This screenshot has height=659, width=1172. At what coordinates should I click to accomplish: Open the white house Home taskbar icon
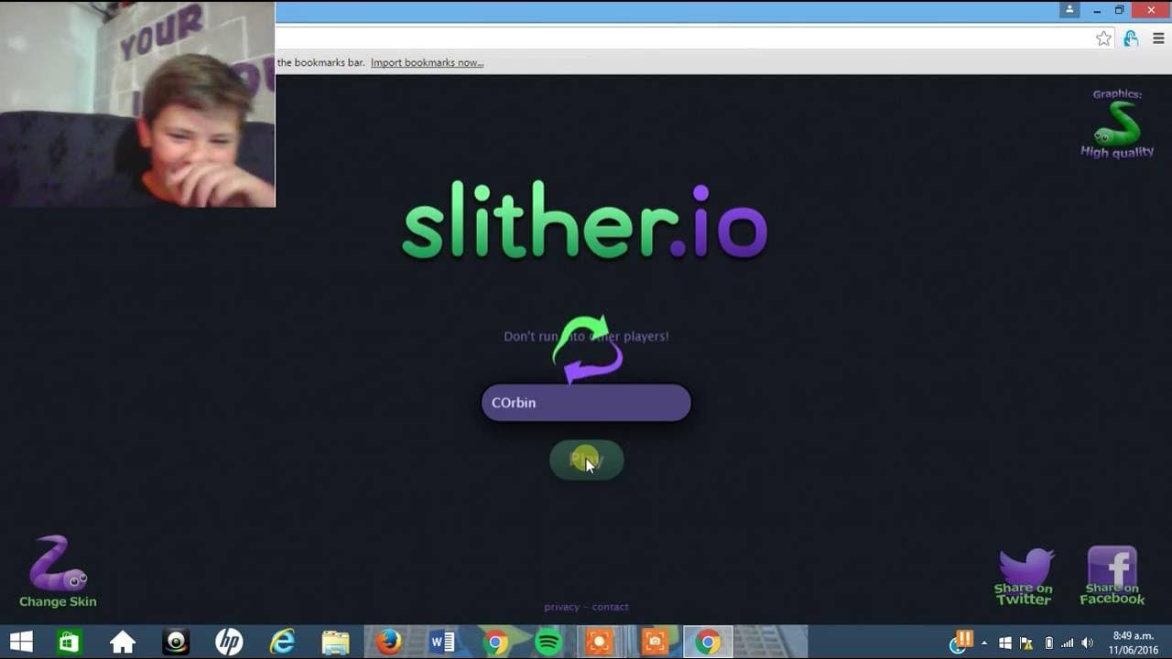(122, 643)
